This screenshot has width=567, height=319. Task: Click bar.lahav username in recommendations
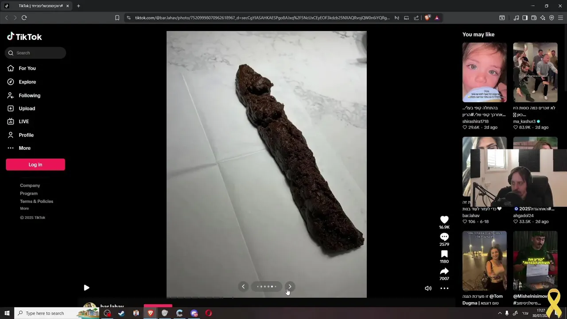coord(471,216)
